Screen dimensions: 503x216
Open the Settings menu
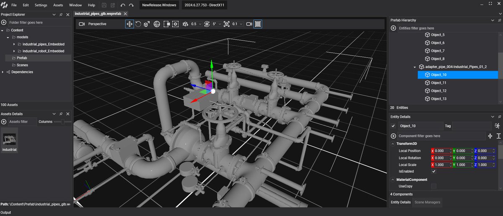(41, 5)
